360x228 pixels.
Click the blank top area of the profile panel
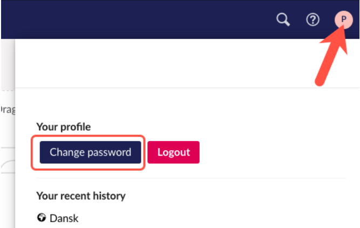pos(161,63)
